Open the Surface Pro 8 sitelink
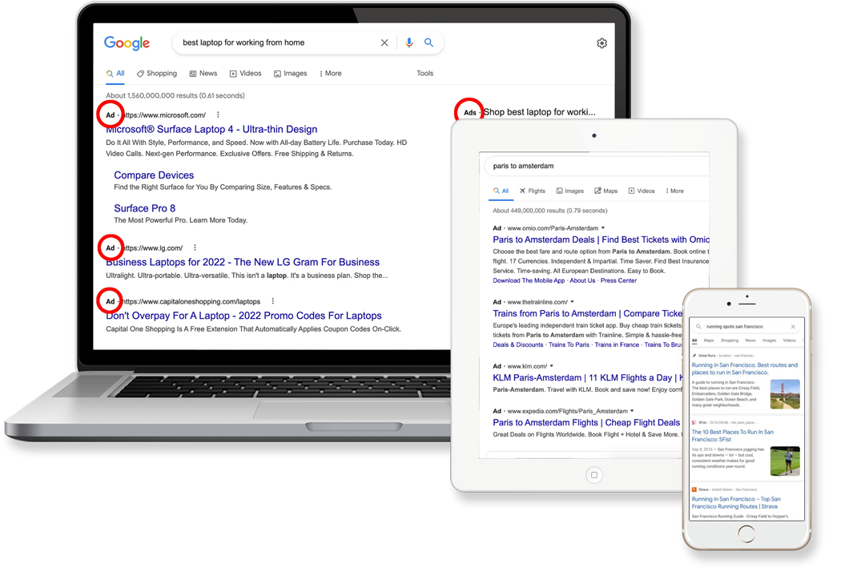The image size is (865, 580). (x=144, y=208)
